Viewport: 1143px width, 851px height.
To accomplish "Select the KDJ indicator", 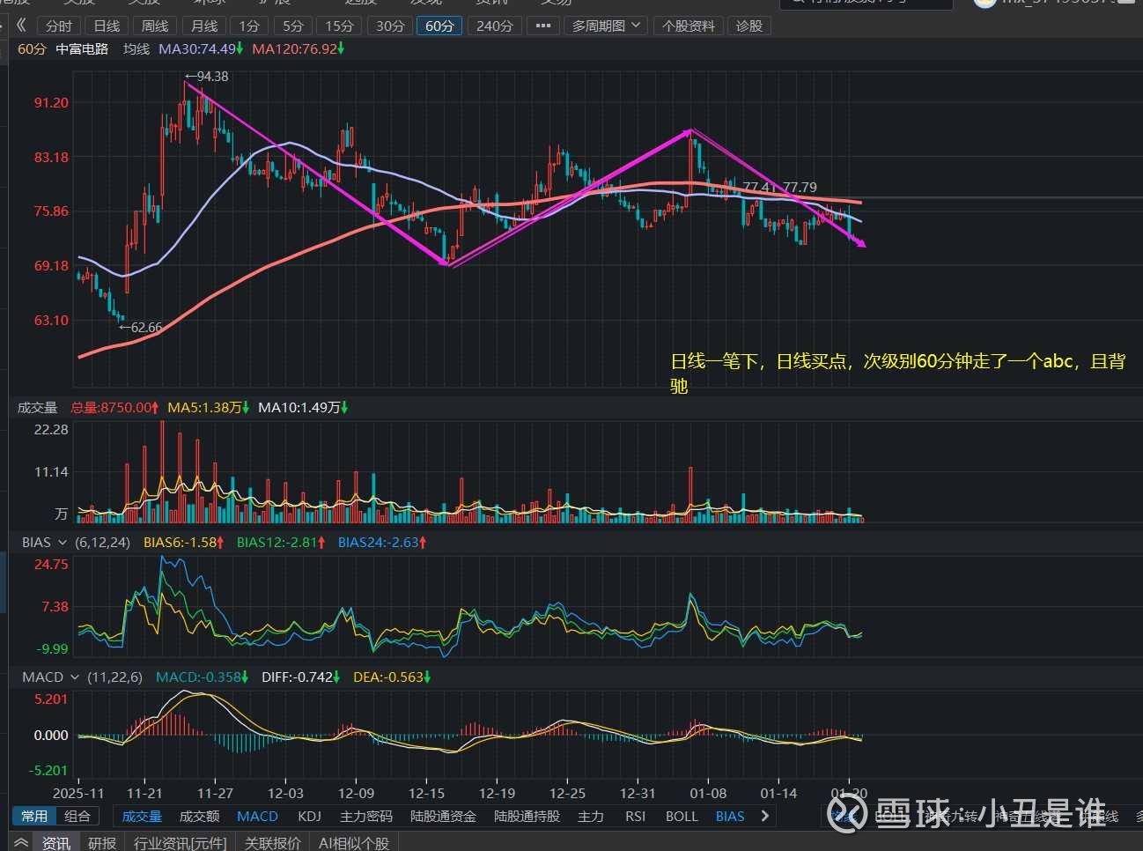I will coord(309,816).
